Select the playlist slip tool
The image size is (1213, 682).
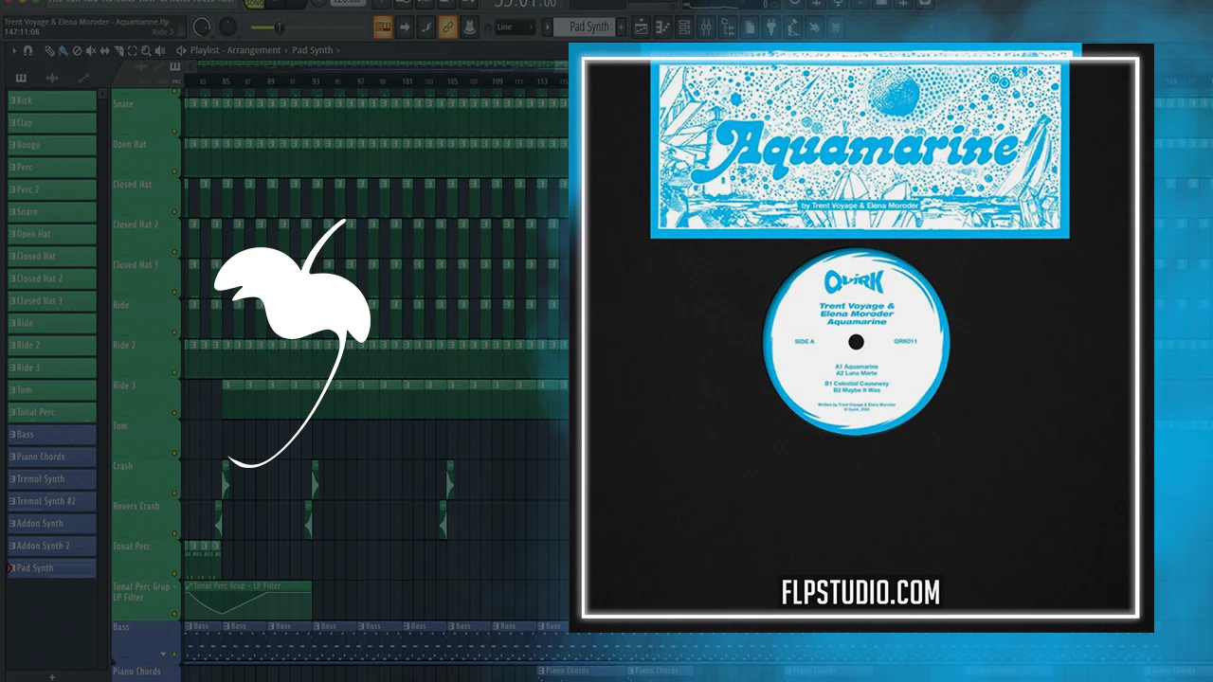point(104,50)
